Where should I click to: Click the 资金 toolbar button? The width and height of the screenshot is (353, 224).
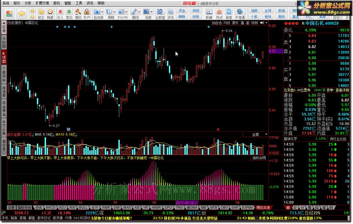click(182, 11)
